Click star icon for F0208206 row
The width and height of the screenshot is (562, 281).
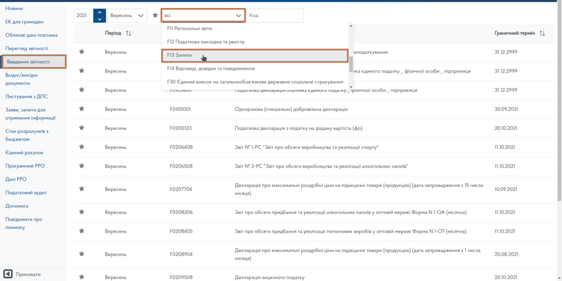[x=81, y=212]
